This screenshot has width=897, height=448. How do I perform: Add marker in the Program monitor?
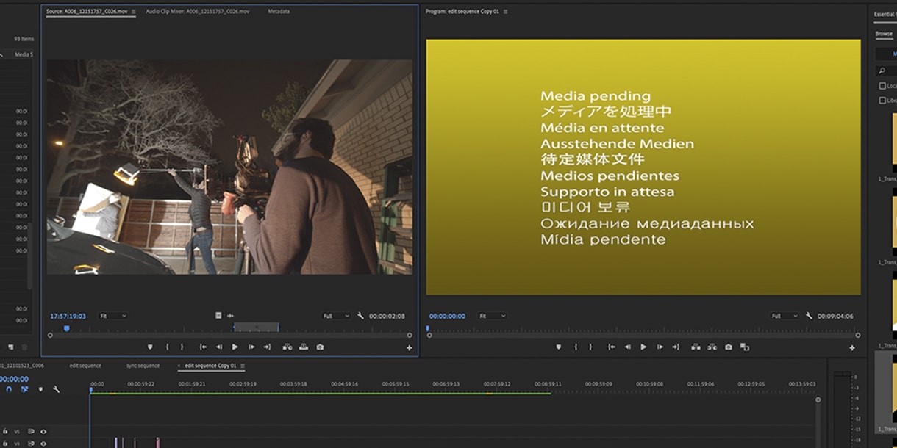(x=559, y=347)
